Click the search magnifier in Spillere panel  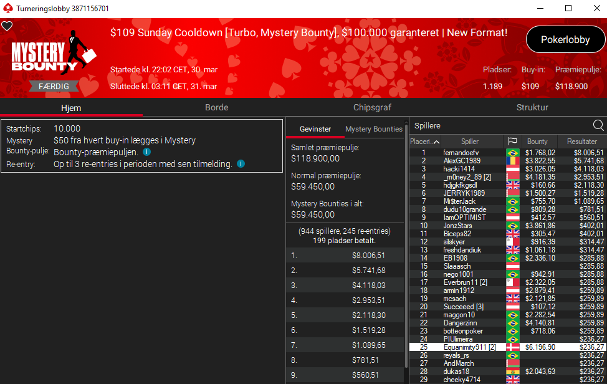click(x=598, y=125)
